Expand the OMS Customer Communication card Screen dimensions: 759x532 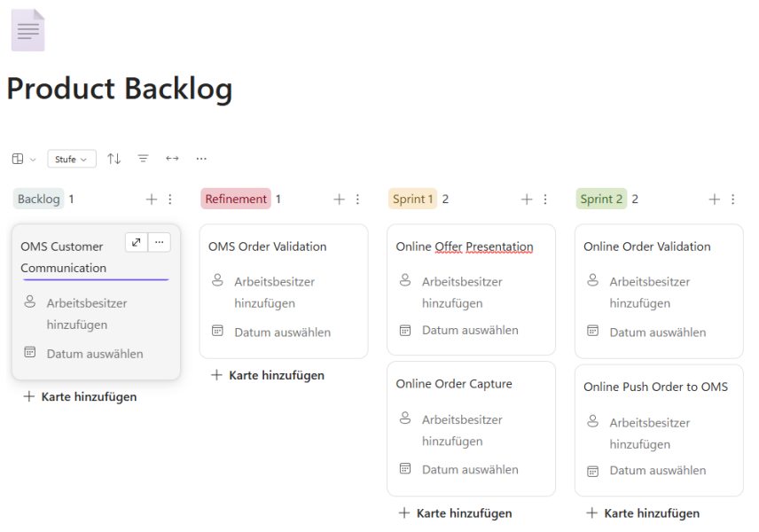(137, 242)
